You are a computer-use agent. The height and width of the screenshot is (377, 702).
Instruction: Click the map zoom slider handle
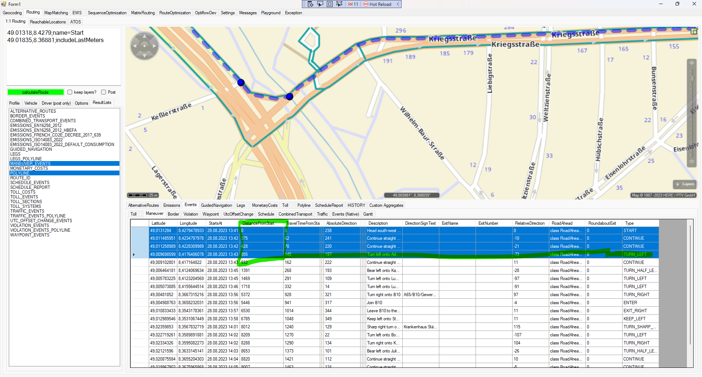[692, 78]
